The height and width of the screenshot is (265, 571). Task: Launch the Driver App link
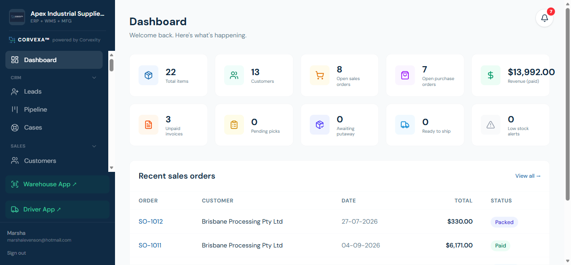pyautogui.click(x=58, y=209)
